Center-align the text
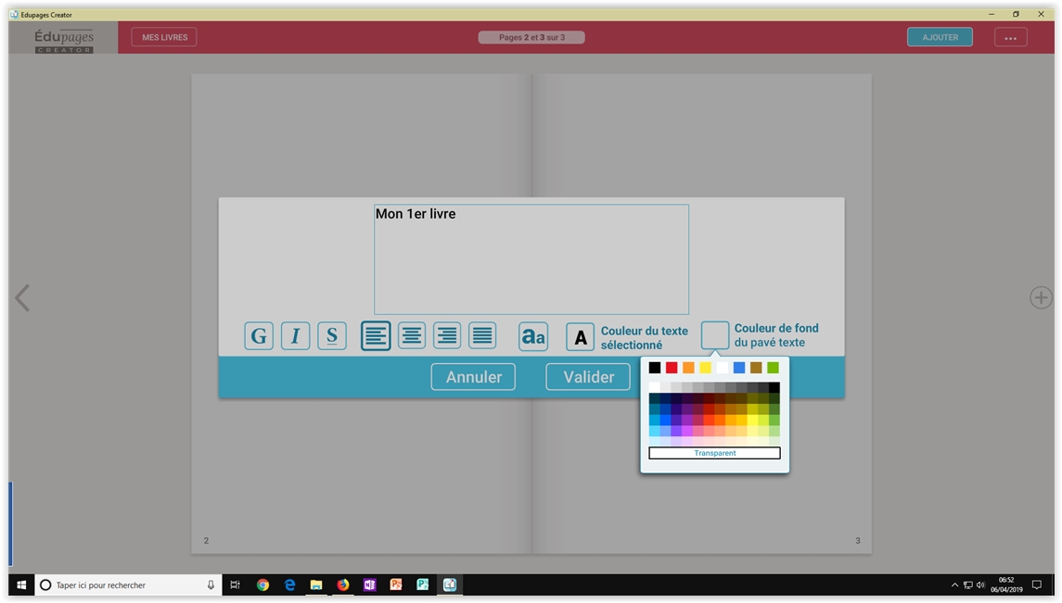The image size is (1062, 603). coord(412,336)
